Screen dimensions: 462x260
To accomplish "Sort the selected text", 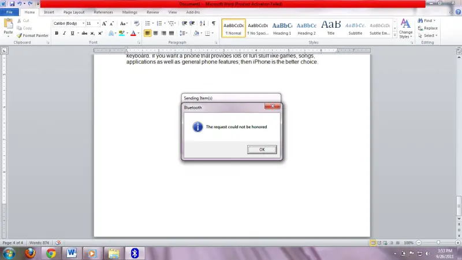I will pos(203,23).
